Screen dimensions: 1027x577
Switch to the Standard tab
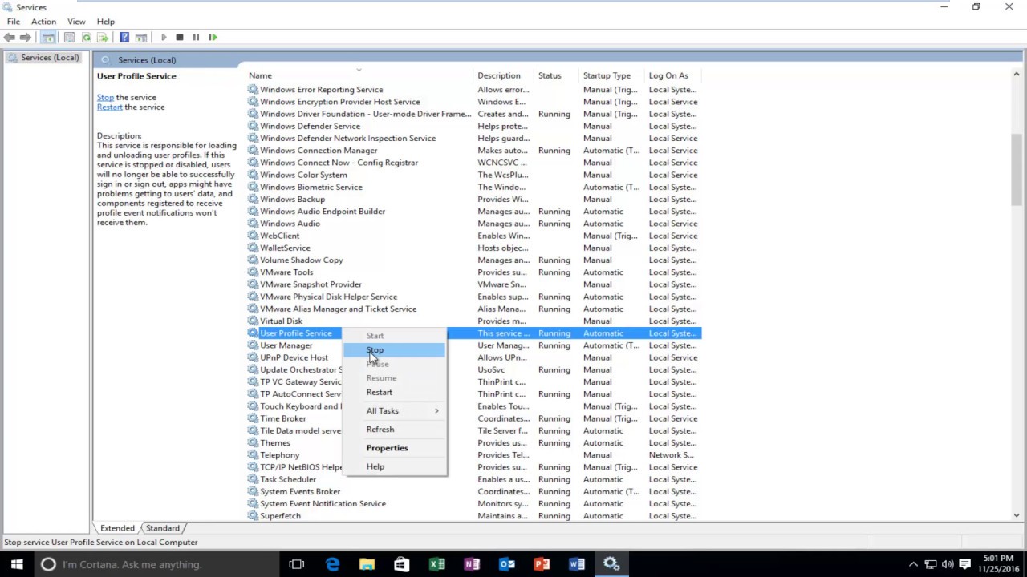click(163, 528)
